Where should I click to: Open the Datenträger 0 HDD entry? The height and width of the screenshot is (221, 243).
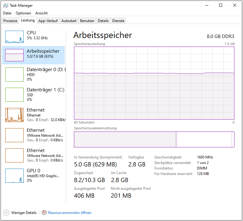34,74
